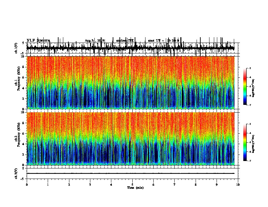Click the "3" tick on time axis

[x=90, y=185]
